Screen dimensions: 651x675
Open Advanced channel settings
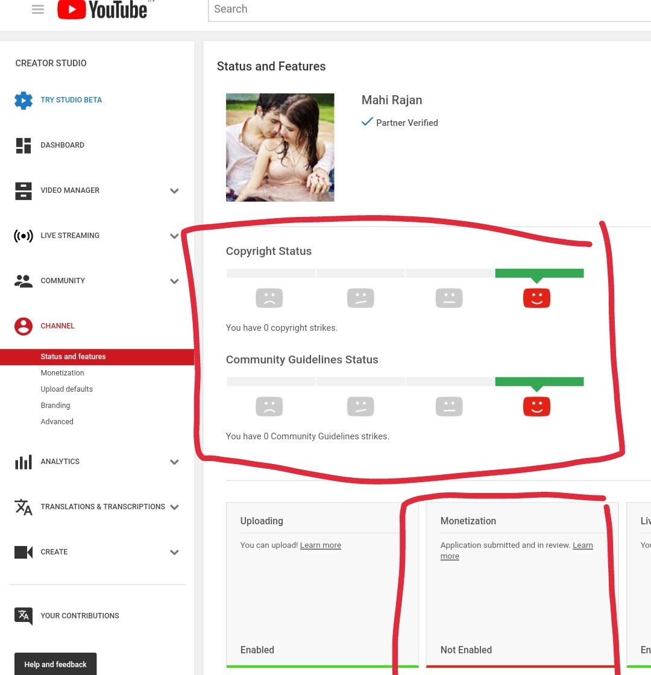[57, 422]
